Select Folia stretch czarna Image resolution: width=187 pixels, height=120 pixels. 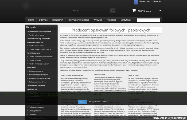[36, 71]
